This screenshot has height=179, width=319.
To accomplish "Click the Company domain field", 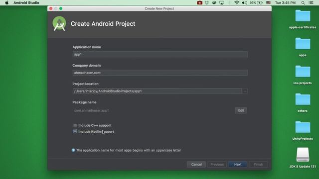I will tap(160, 73).
